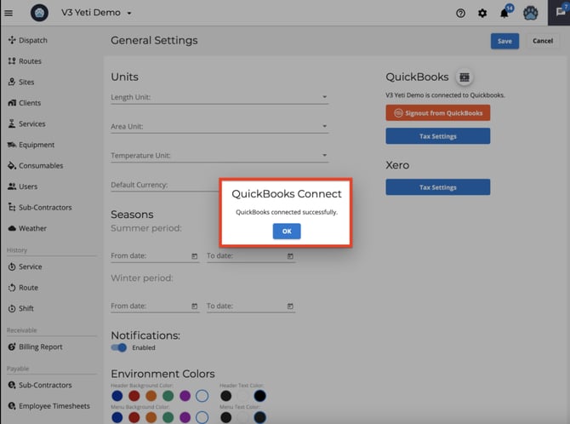Click OK in QuickBooks Connect dialog

tap(287, 232)
